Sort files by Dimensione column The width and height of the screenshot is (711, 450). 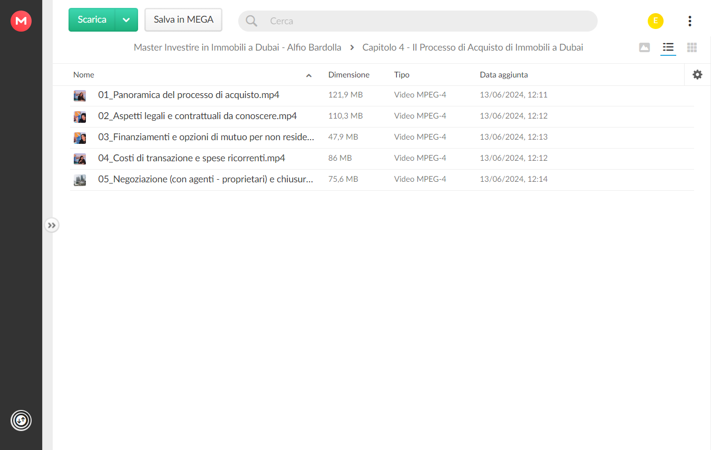click(349, 75)
